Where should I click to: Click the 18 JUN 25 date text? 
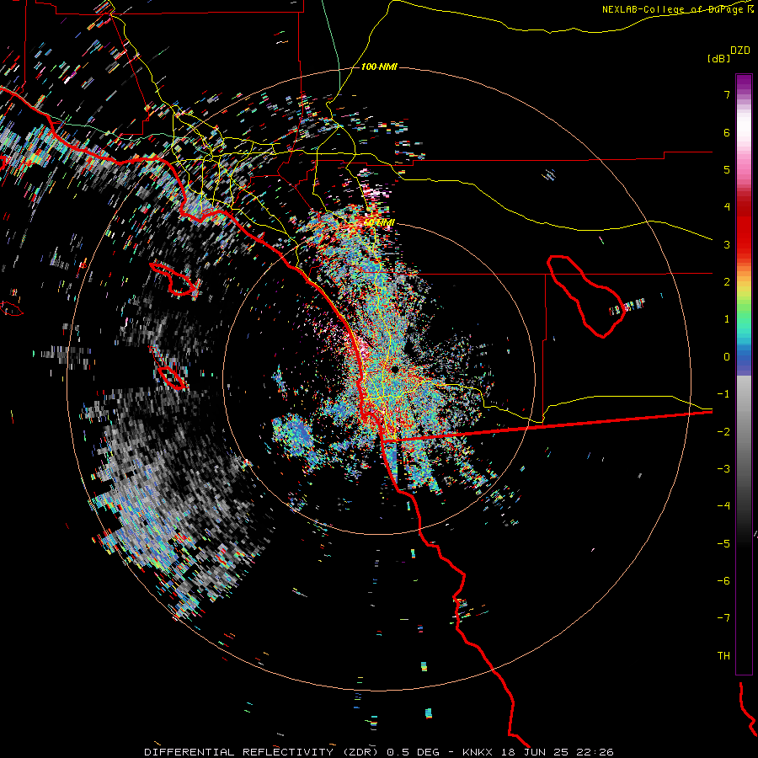click(x=535, y=752)
